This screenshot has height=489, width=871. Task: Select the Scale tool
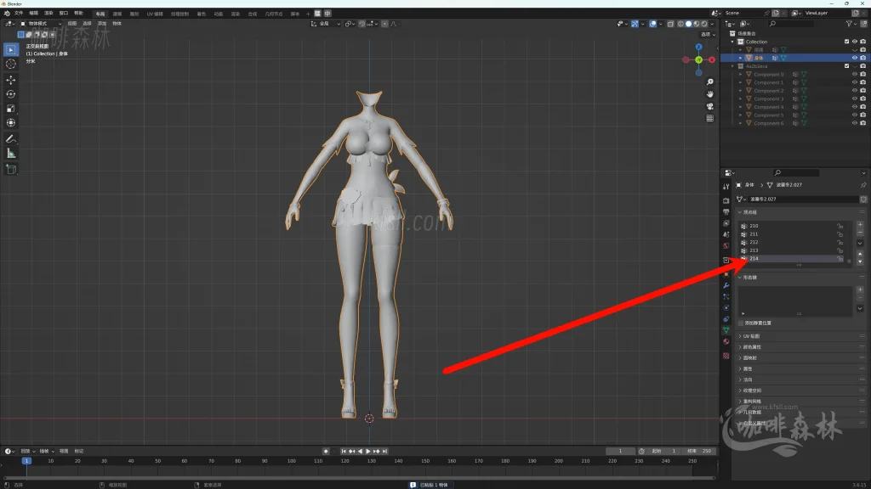pos(10,109)
